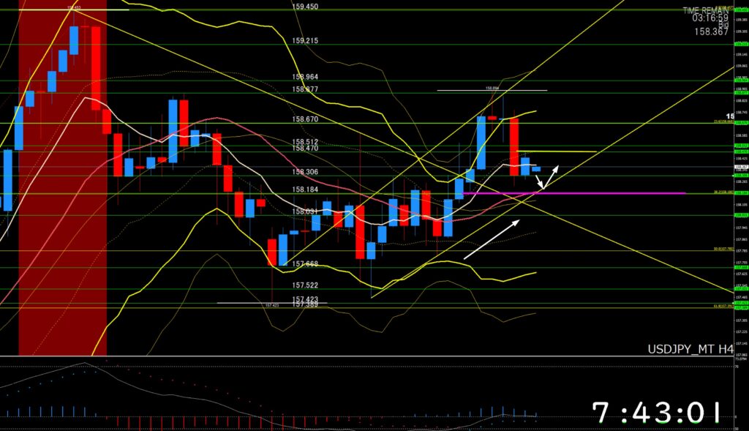Click the 38.2 Fibonacci label on price axis
749x431 pixels.
tap(723, 192)
